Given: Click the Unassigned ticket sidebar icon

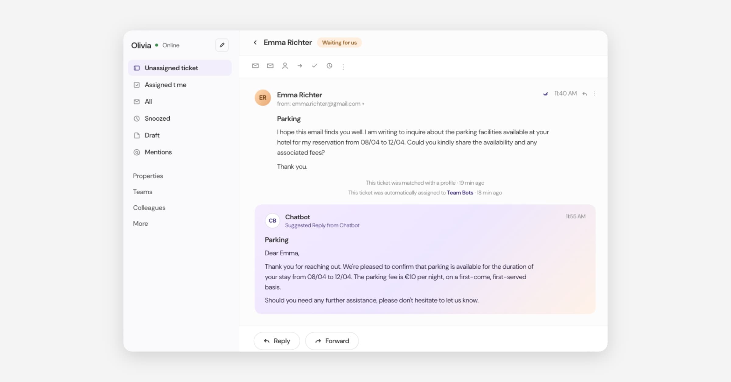Looking at the screenshot, I should point(137,68).
